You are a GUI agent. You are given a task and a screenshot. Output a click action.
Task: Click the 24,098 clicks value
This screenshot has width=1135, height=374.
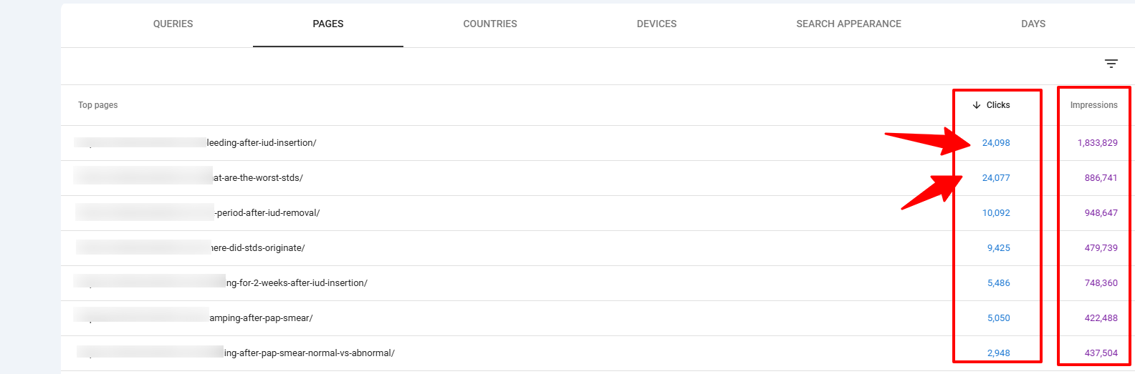coord(995,143)
